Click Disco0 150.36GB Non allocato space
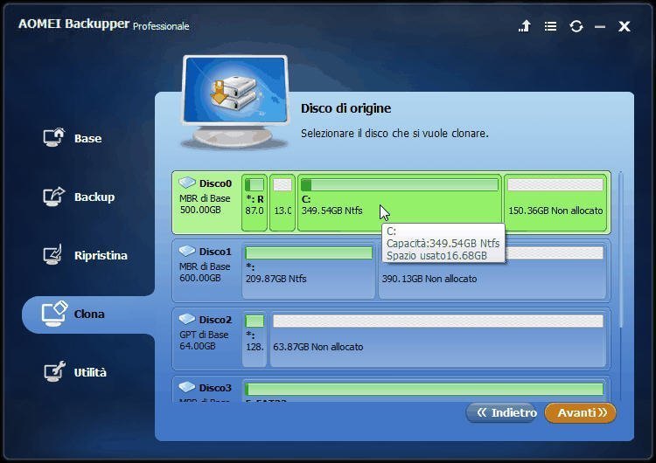 click(555, 203)
